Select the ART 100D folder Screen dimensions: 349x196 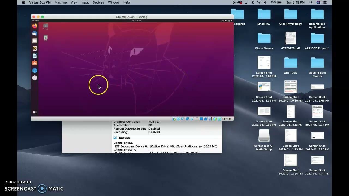pyautogui.click(x=291, y=66)
